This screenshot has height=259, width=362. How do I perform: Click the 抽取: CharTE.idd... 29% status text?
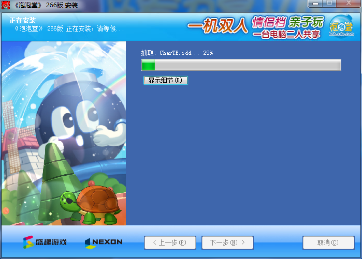(177, 53)
